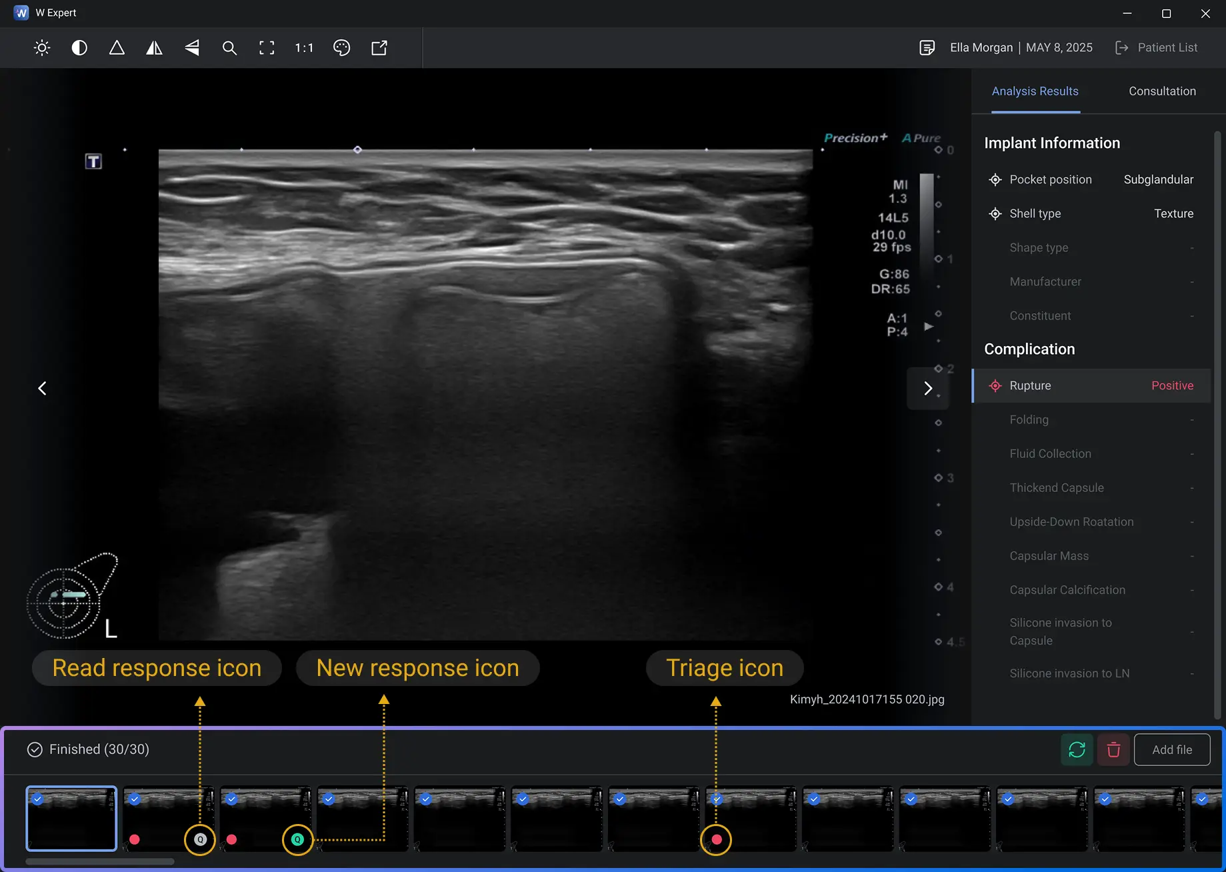Select the Capsular Mass row

1092,555
